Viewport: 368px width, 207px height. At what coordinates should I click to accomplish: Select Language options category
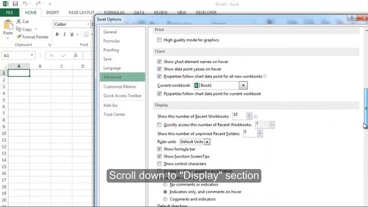coord(122,68)
